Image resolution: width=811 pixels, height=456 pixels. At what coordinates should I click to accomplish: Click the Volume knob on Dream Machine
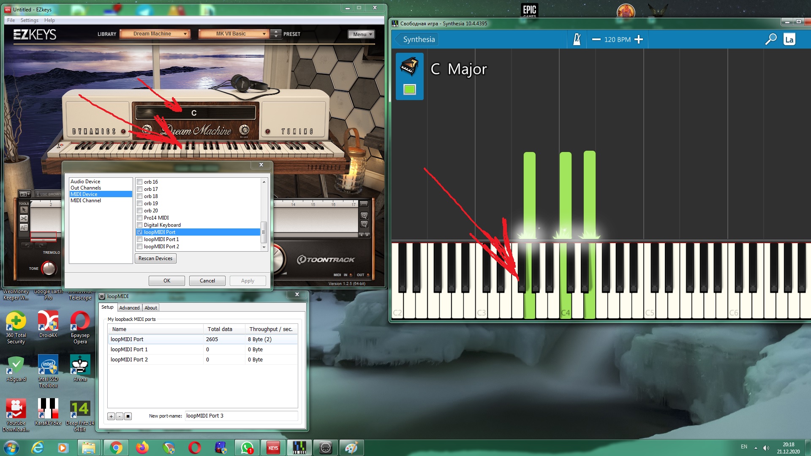(x=244, y=130)
